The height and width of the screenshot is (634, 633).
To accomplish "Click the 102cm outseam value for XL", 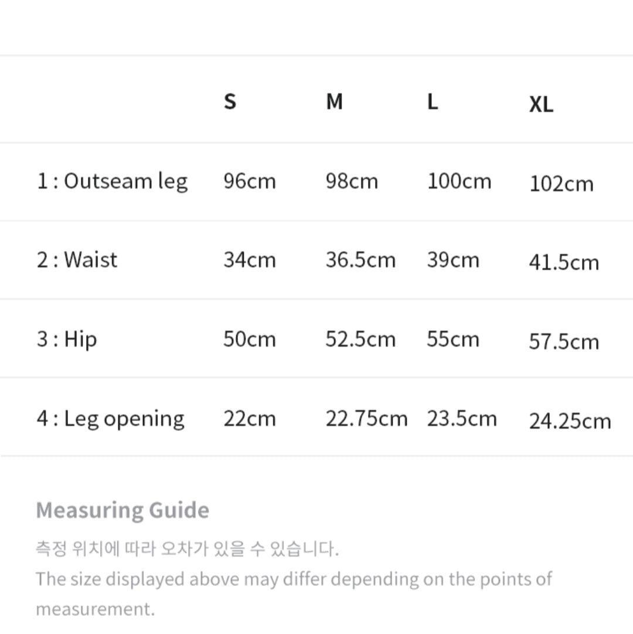I will pyautogui.click(x=561, y=184).
